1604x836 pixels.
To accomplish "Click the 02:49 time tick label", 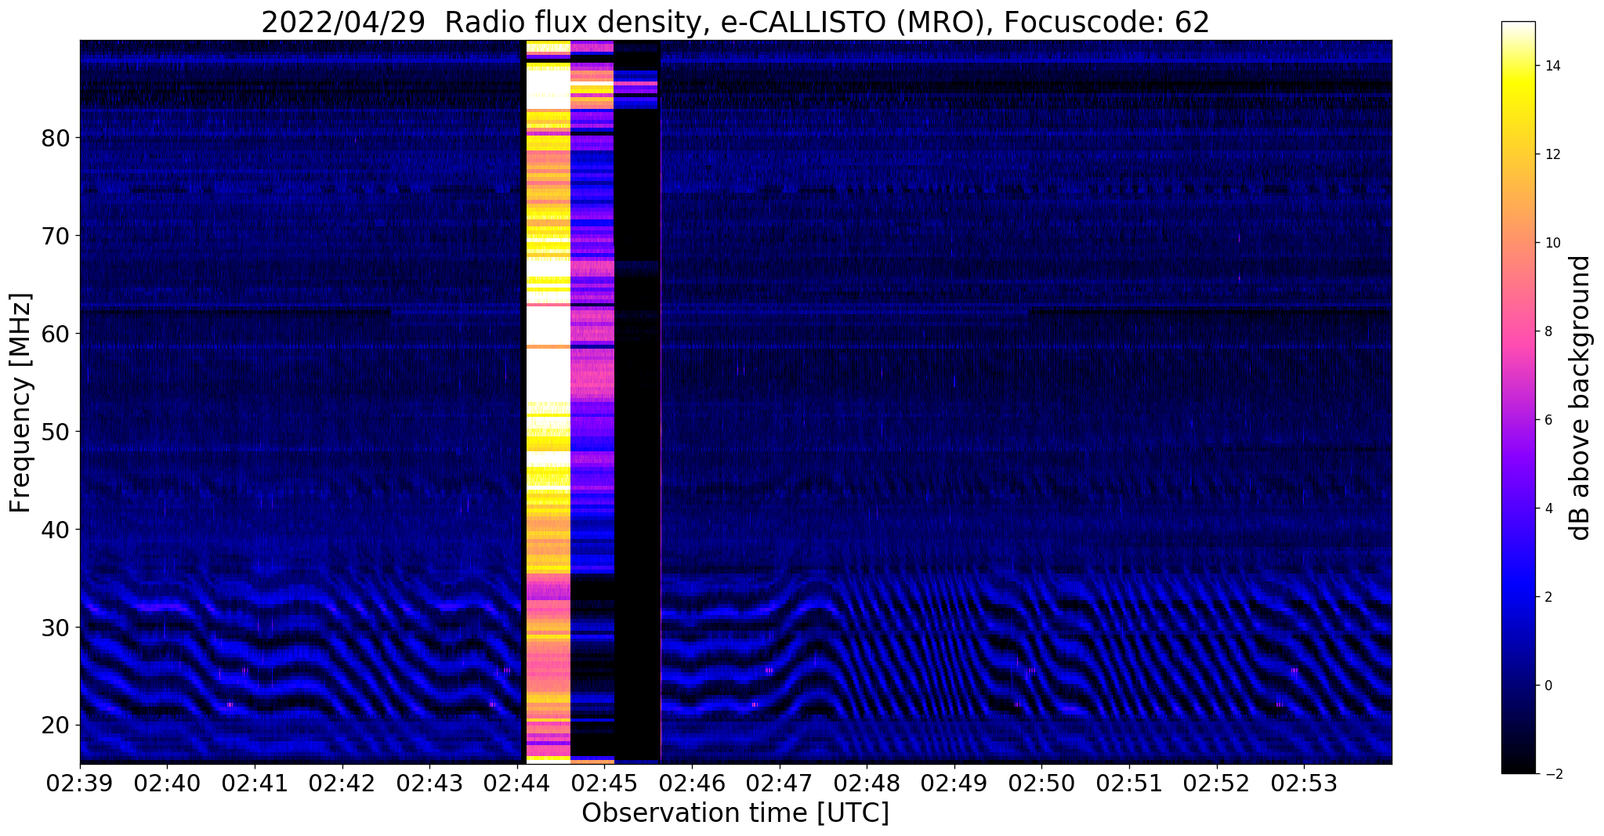I will (x=954, y=783).
